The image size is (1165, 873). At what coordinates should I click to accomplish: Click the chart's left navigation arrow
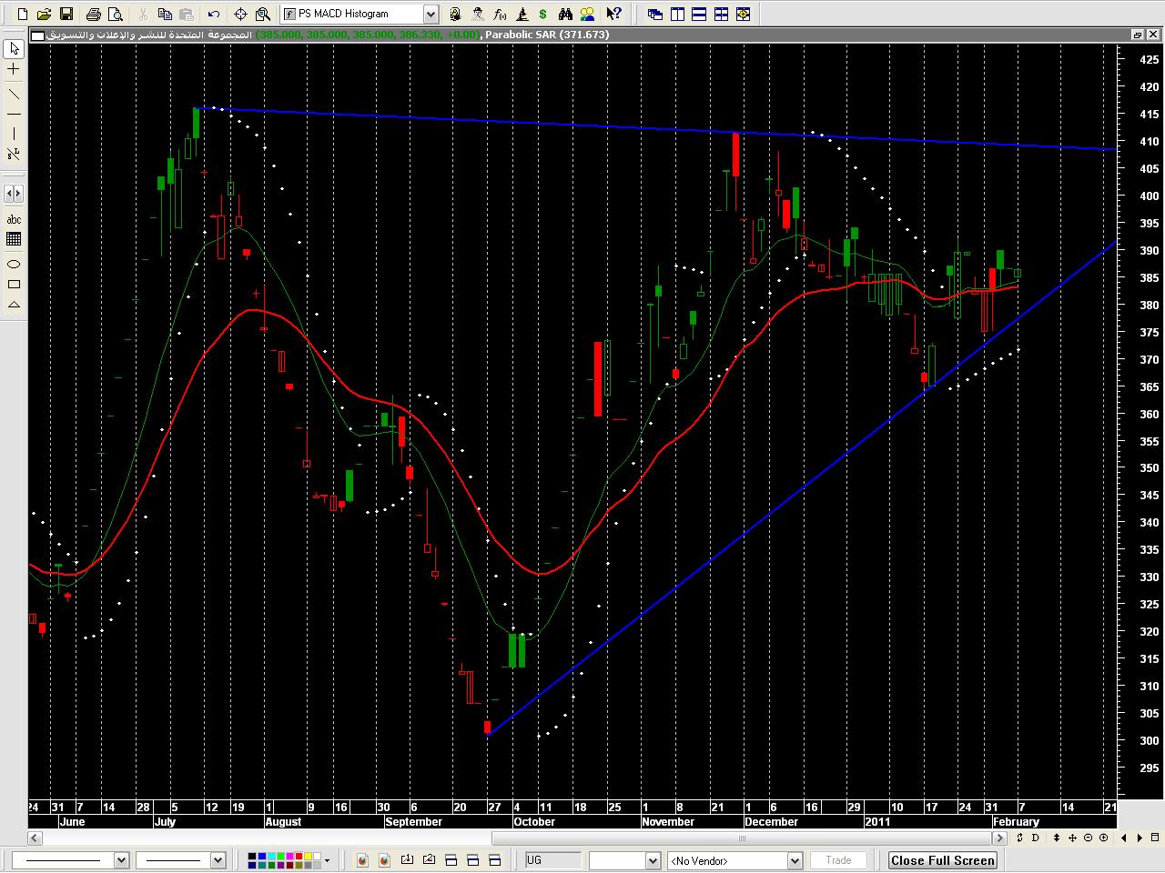[1123, 838]
